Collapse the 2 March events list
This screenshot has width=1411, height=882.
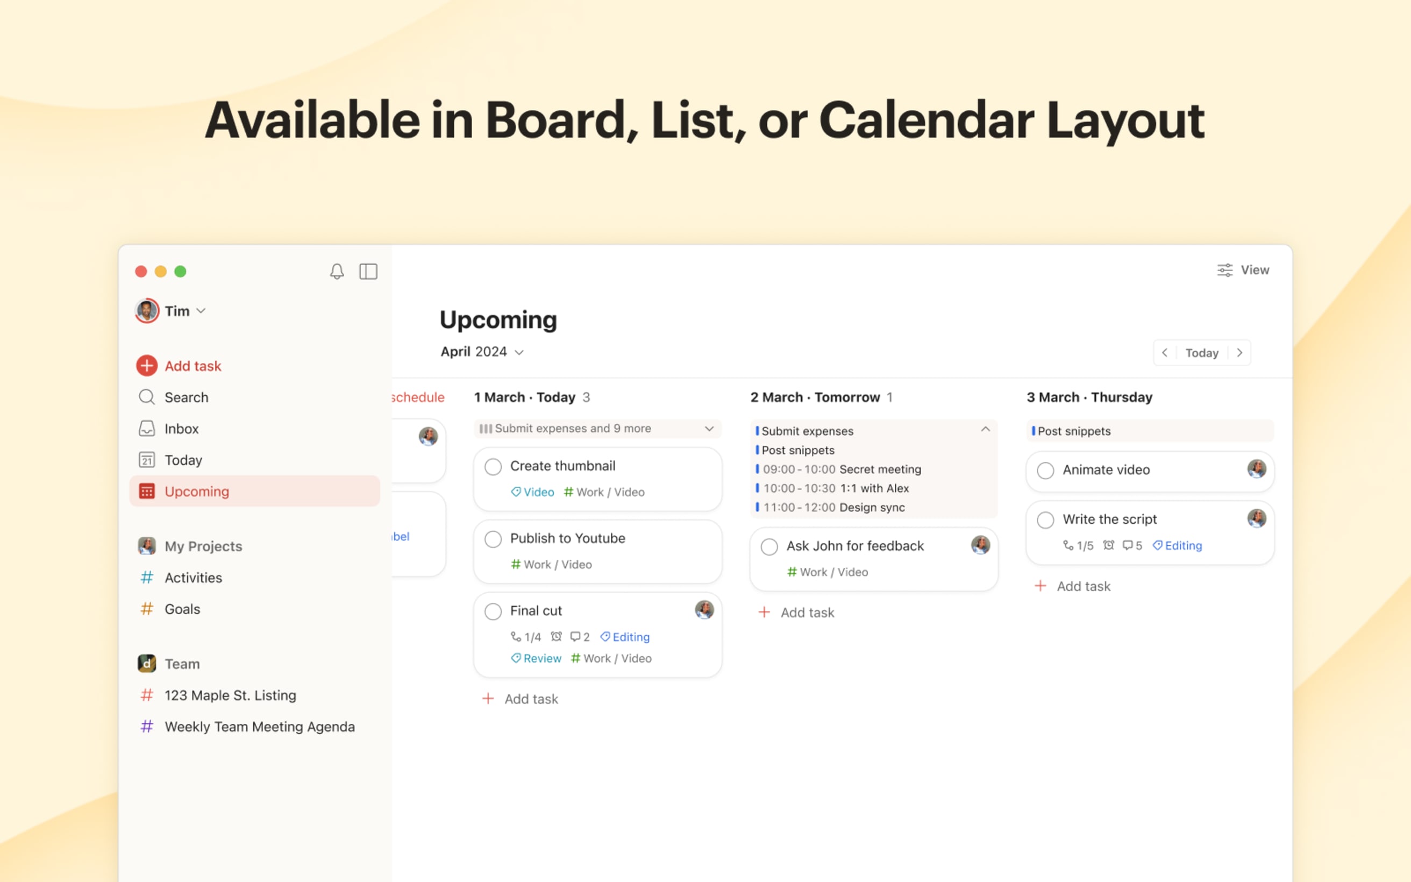(985, 429)
